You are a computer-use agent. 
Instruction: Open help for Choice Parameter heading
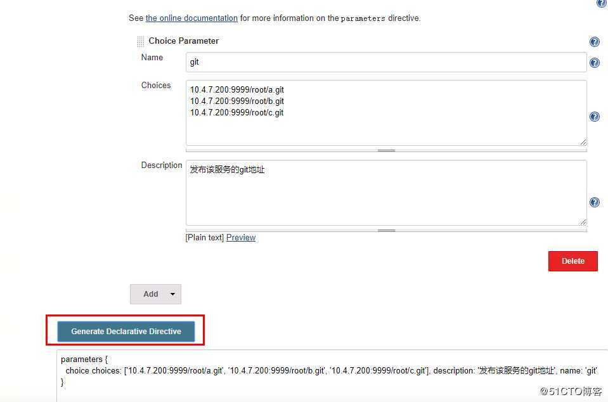click(x=595, y=42)
